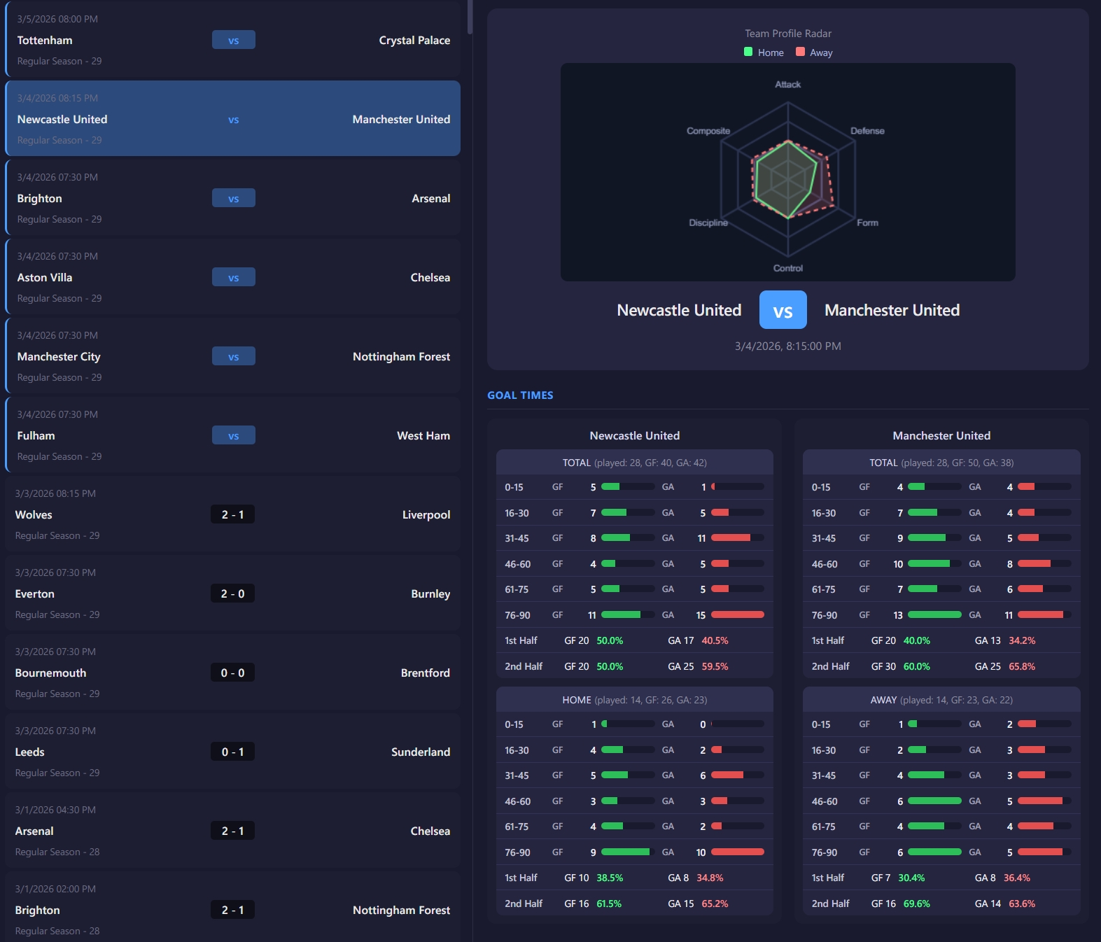Click the Team Profile Radar chart
The image size is (1101, 942).
pyautogui.click(x=788, y=172)
